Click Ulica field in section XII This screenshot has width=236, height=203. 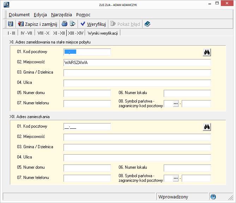[137, 158]
